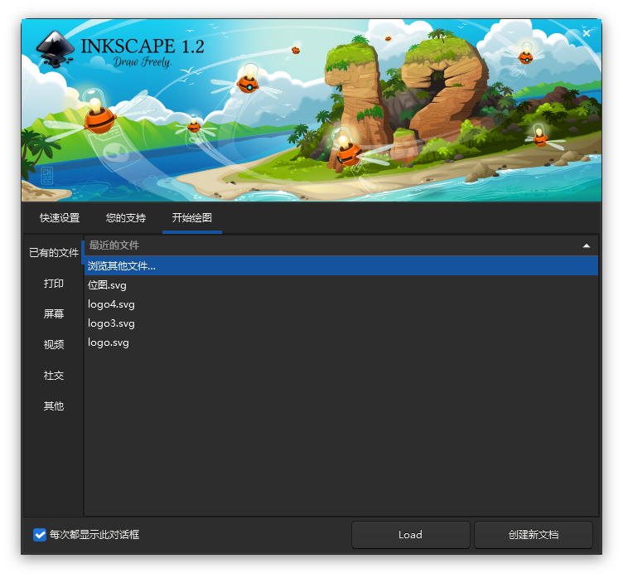Click the Load button
Image resolution: width=623 pixels, height=578 pixels.
(x=410, y=535)
